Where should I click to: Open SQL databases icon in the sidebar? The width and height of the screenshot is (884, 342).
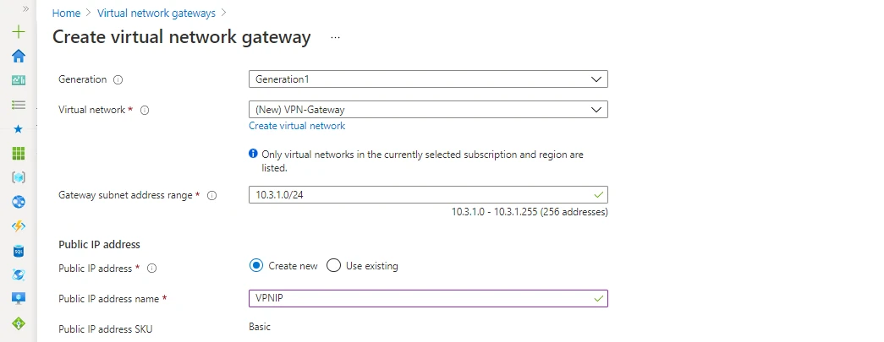pyautogui.click(x=18, y=251)
